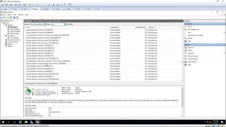Click New Window from Here action
226x127 pixels.
(x=195, y=35)
